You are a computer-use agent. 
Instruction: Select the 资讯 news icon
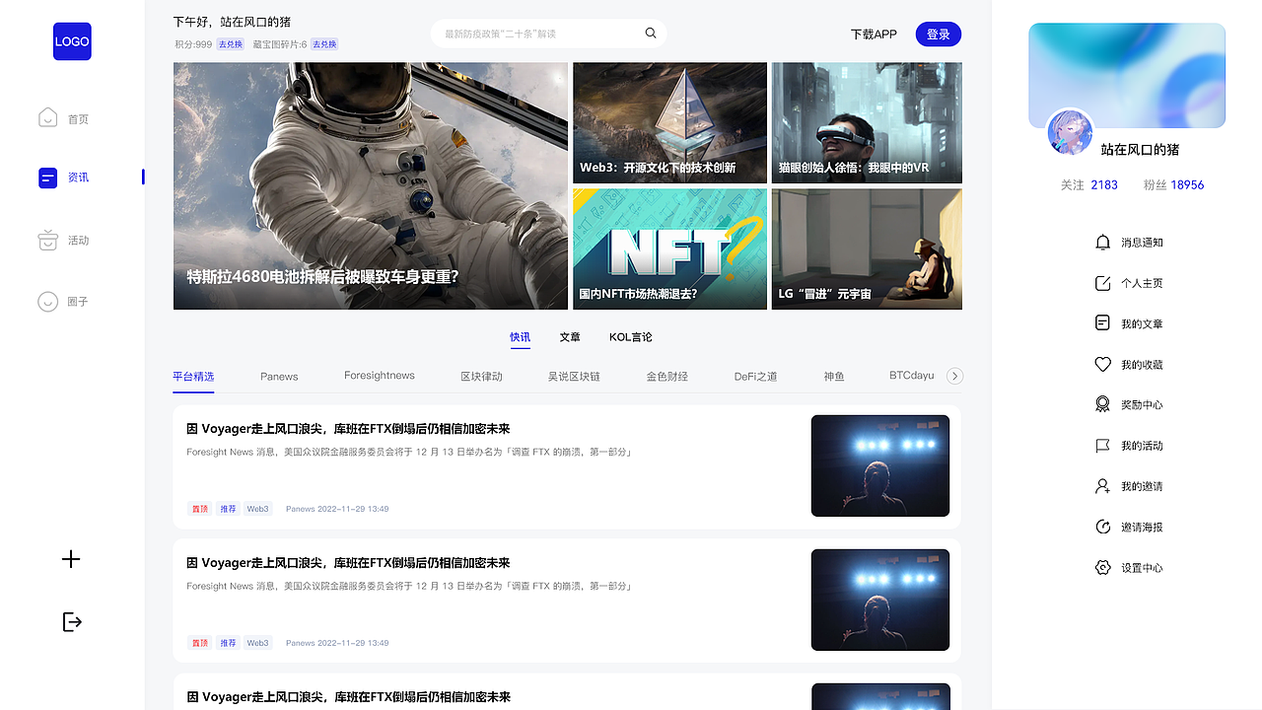point(47,177)
